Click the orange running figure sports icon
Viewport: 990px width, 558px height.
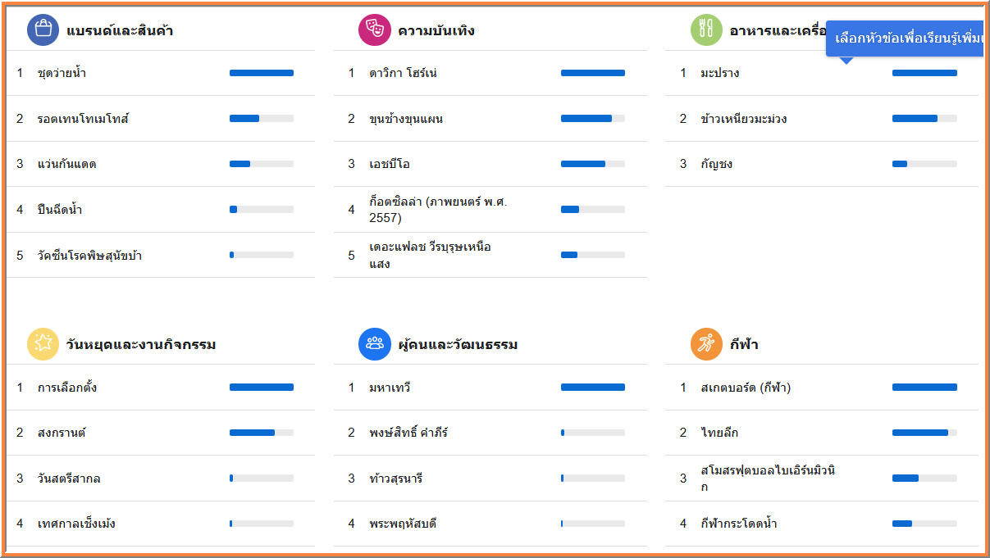(706, 344)
